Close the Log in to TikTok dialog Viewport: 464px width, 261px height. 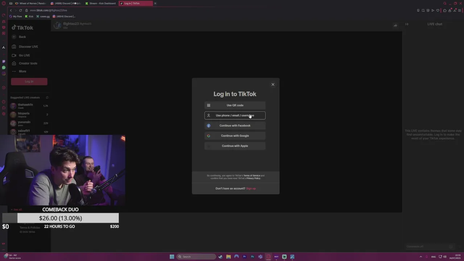tap(273, 84)
